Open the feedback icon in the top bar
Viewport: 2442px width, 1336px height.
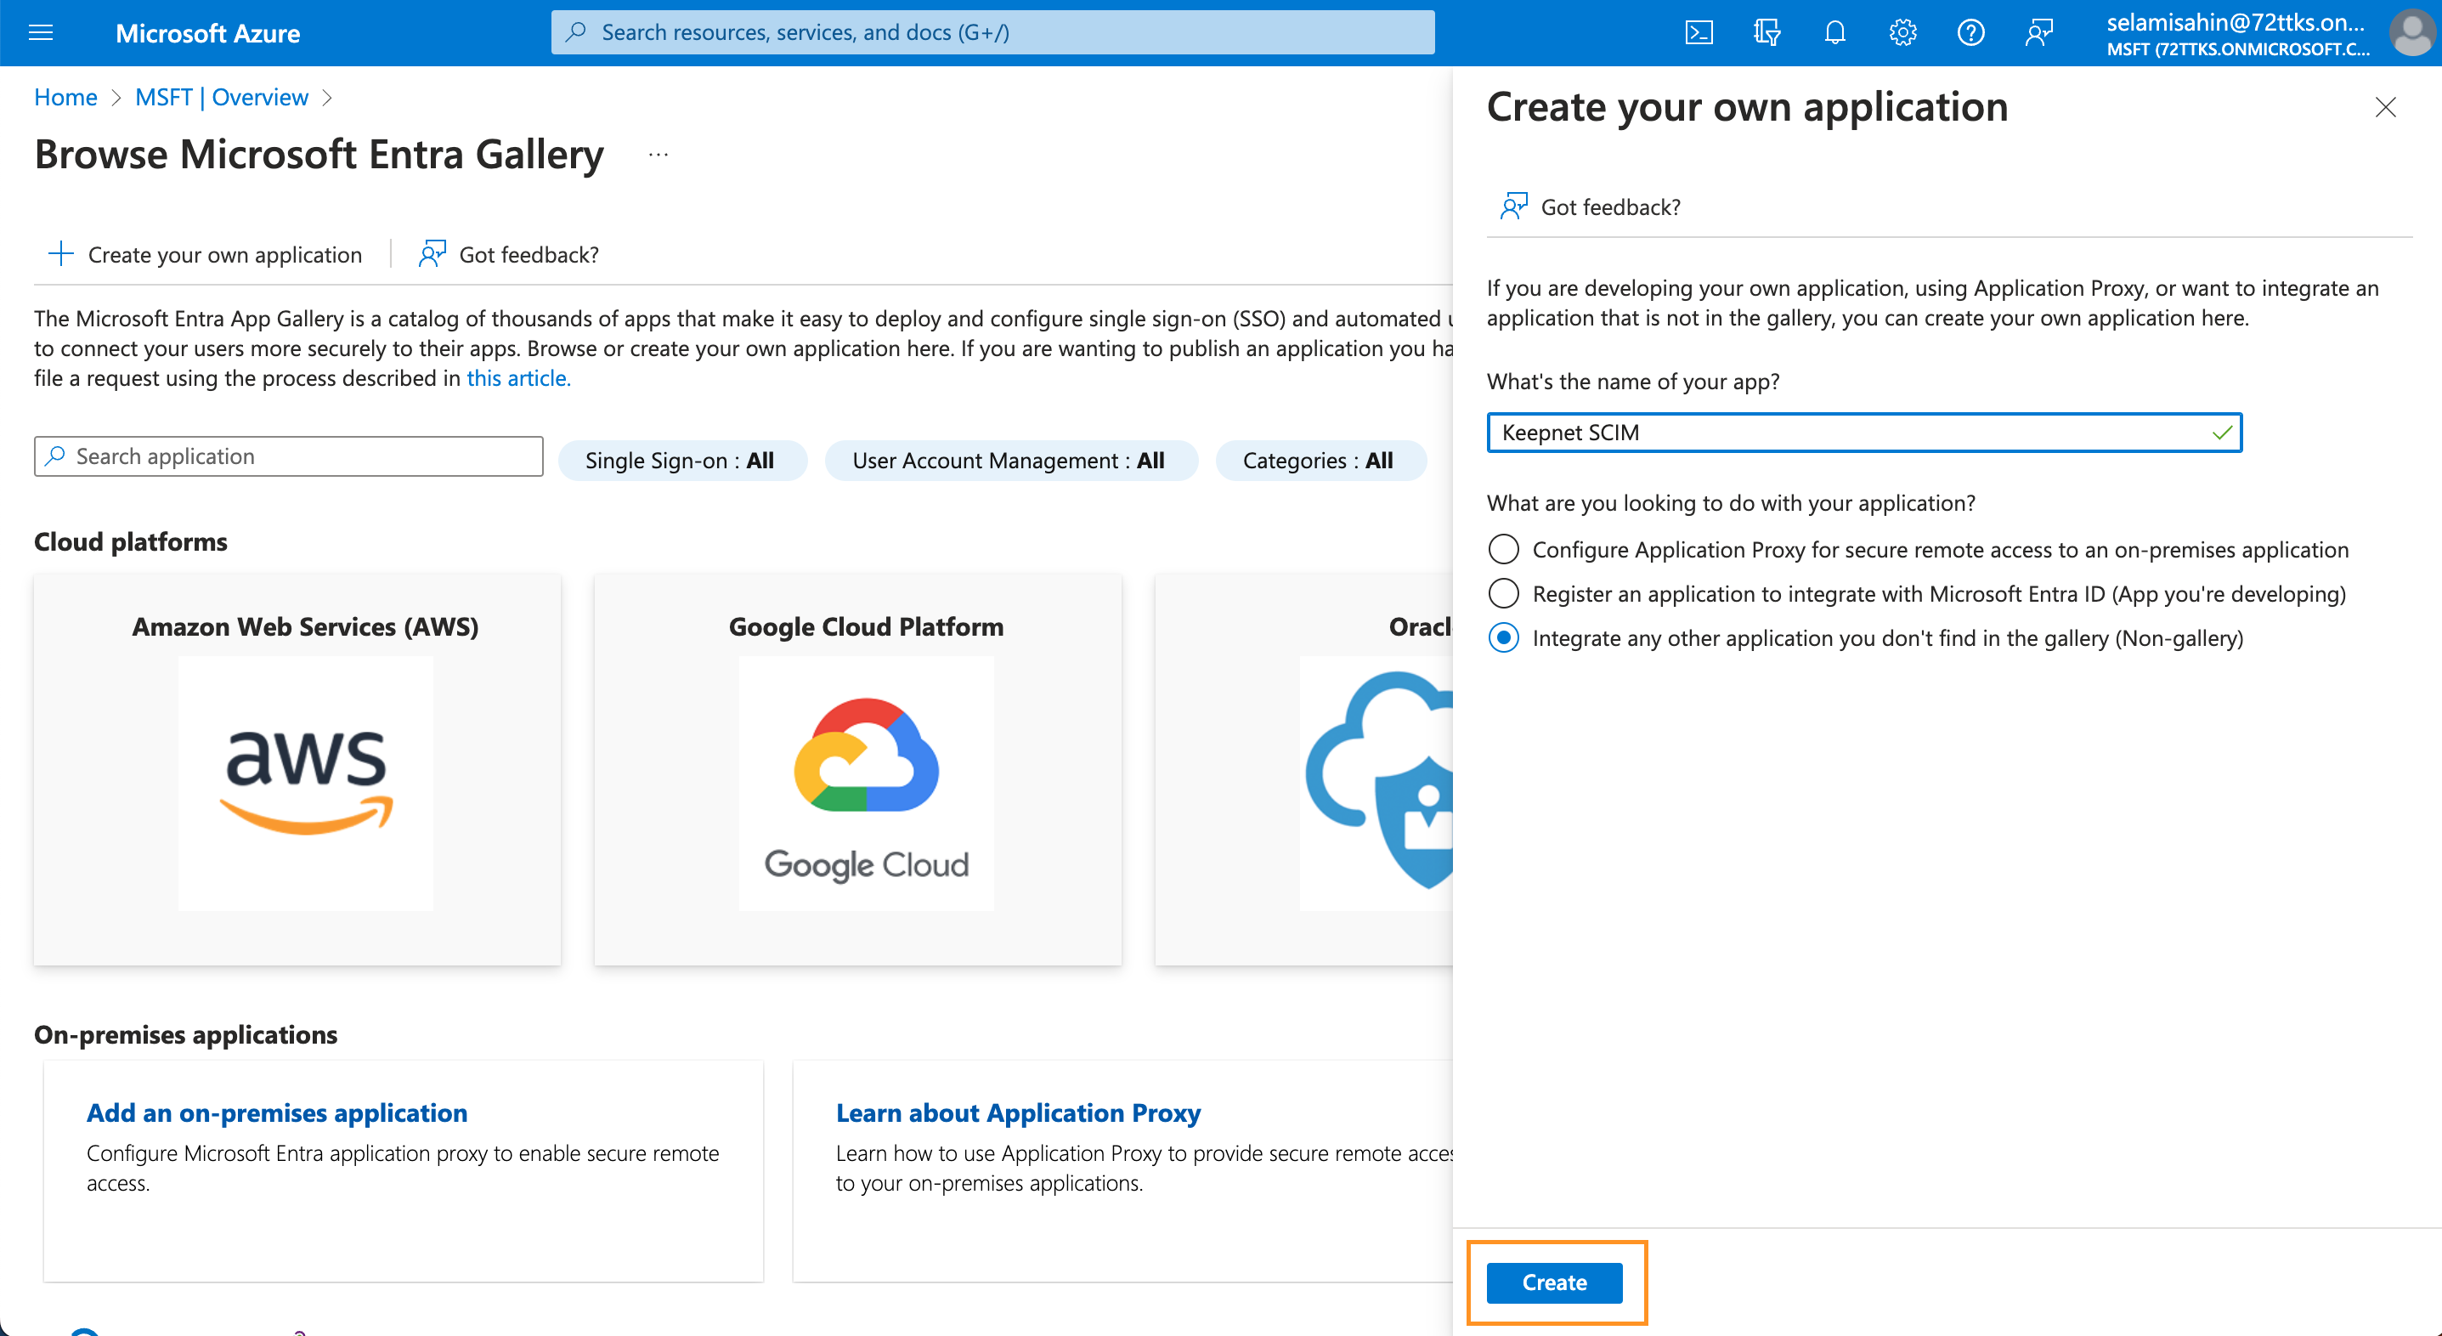2038,31
